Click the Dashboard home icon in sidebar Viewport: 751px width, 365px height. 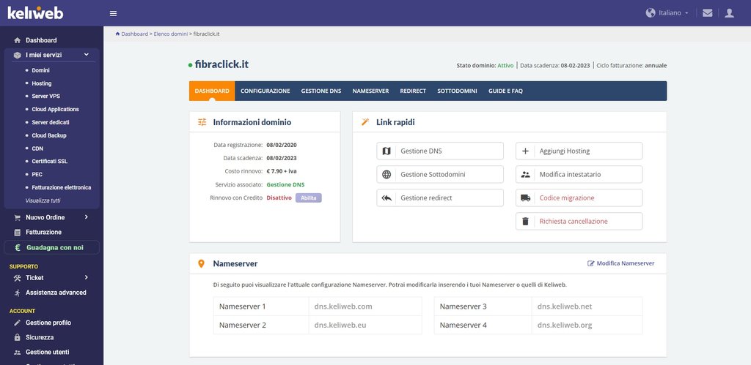[x=18, y=40]
